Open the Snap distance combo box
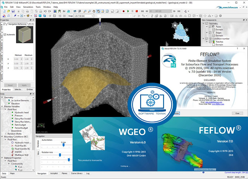Viewport: 248px width, 179px height. tap(84, 16)
